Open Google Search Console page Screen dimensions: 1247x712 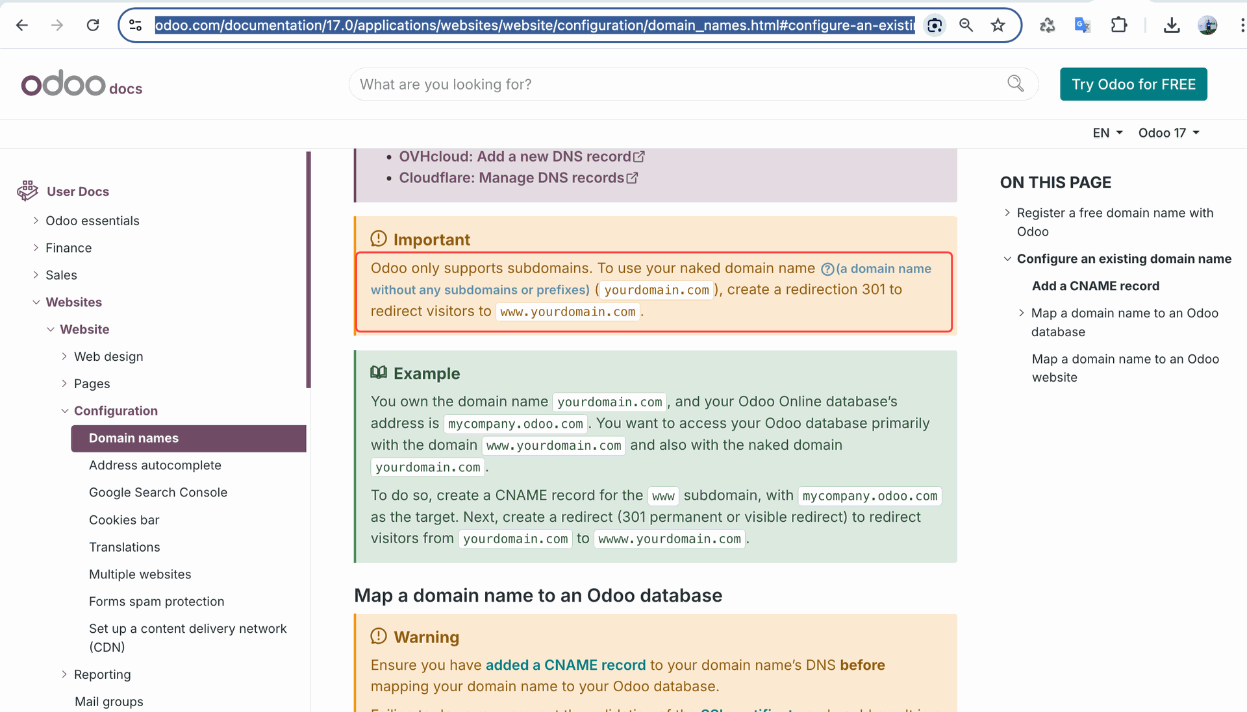click(x=158, y=493)
